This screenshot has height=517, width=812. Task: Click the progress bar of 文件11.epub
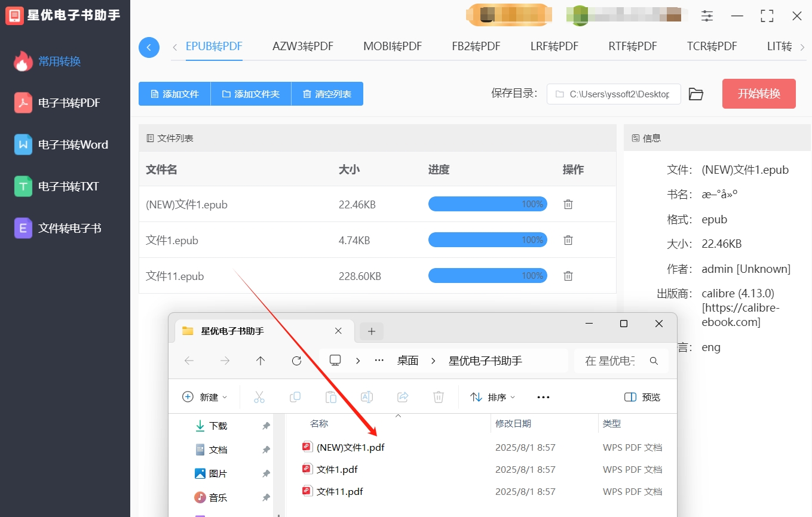(488, 276)
